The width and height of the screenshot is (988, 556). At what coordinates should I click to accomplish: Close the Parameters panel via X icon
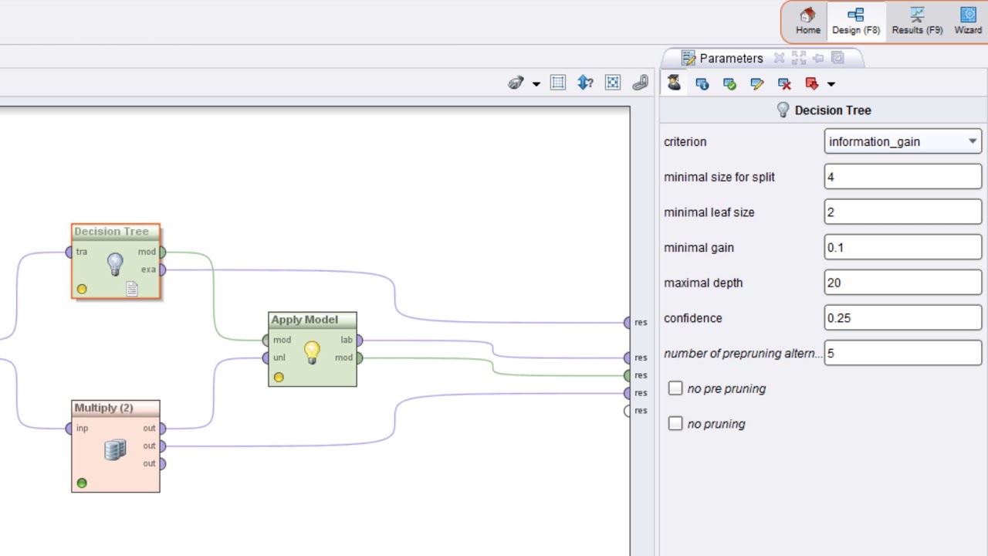point(779,58)
